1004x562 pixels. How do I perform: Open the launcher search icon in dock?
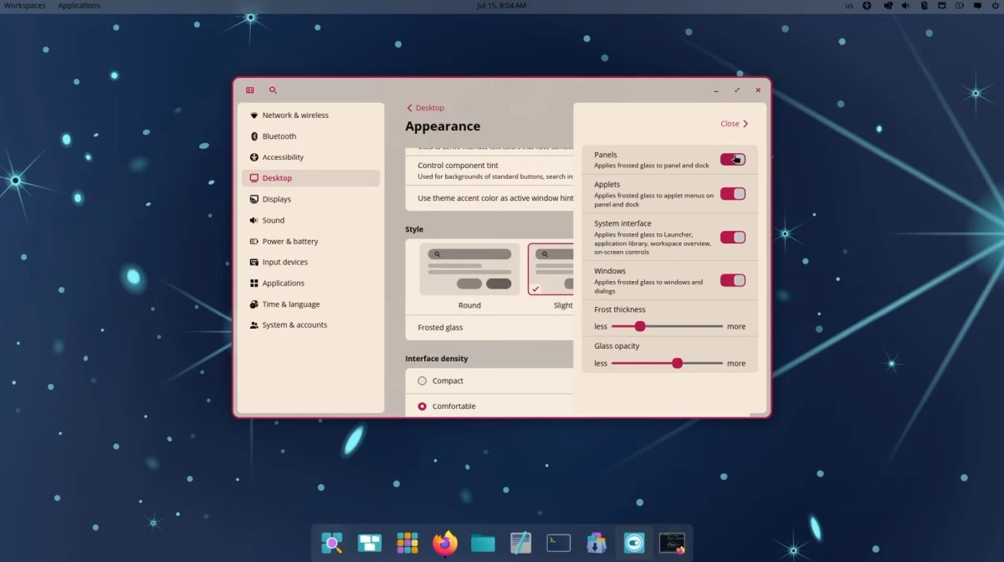click(x=332, y=543)
